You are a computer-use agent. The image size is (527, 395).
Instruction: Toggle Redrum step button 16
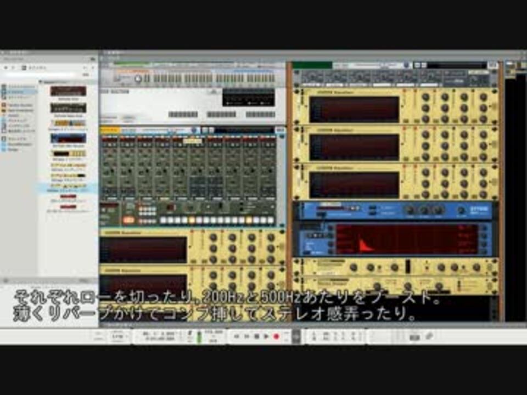271,221
